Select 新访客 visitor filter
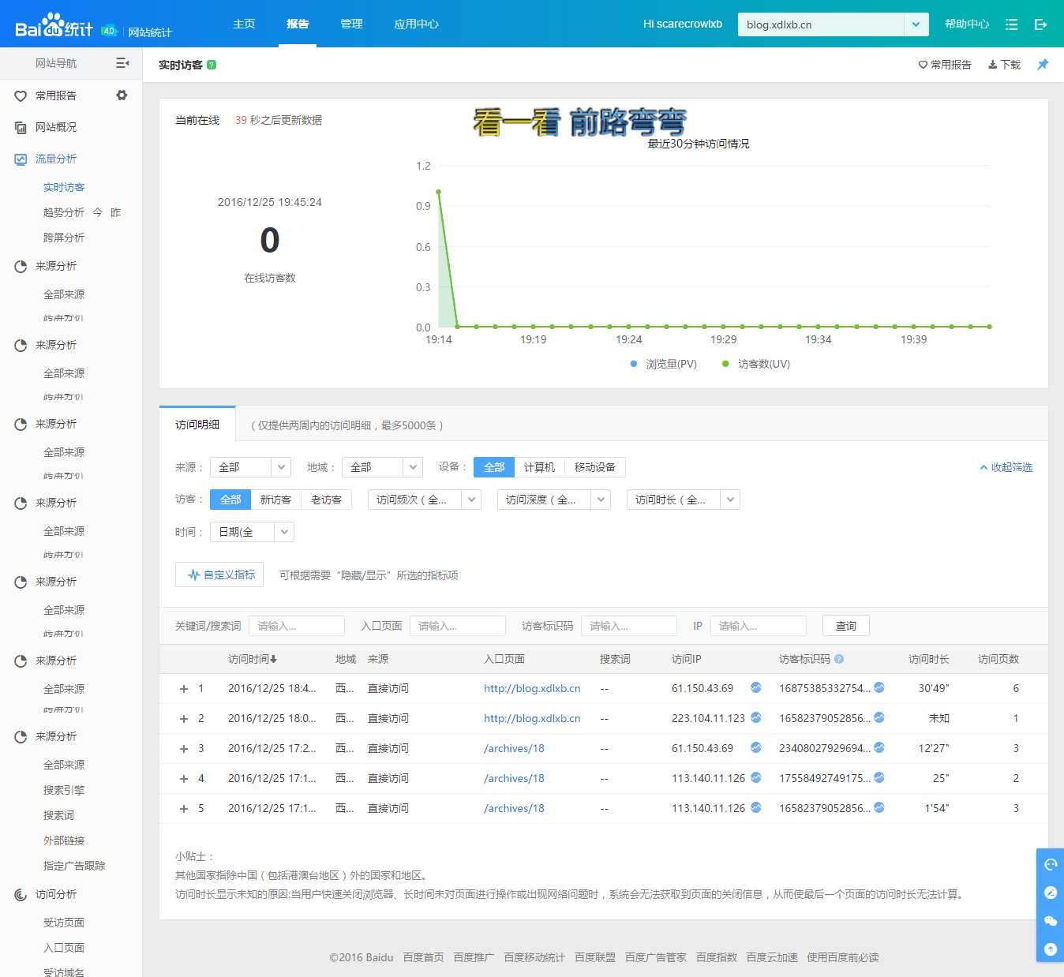1064x977 pixels. [x=275, y=500]
